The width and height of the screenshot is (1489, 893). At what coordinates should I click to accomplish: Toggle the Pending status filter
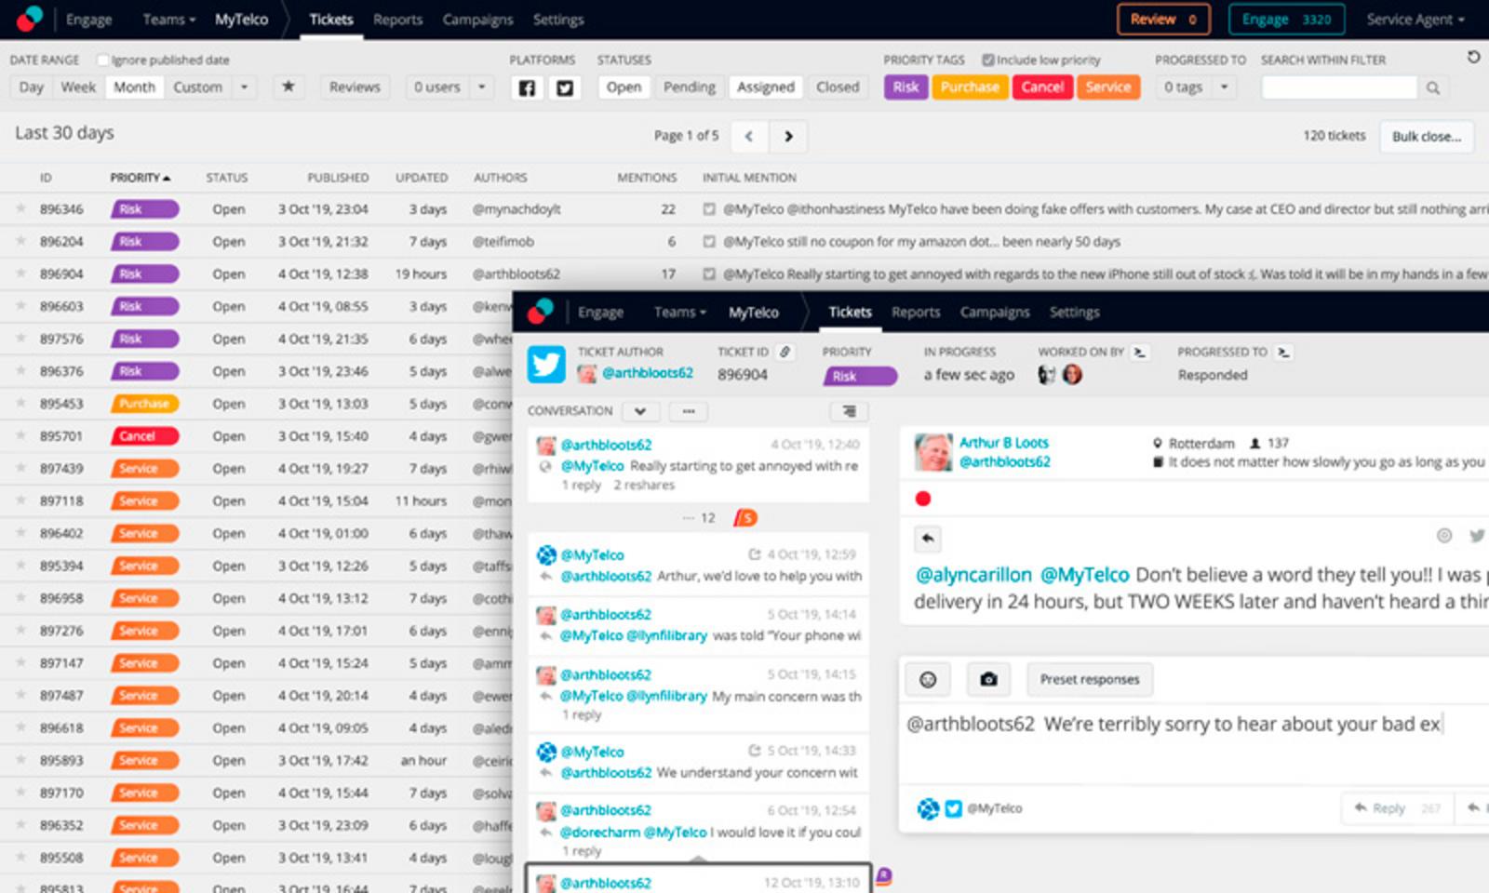pyautogui.click(x=689, y=87)
